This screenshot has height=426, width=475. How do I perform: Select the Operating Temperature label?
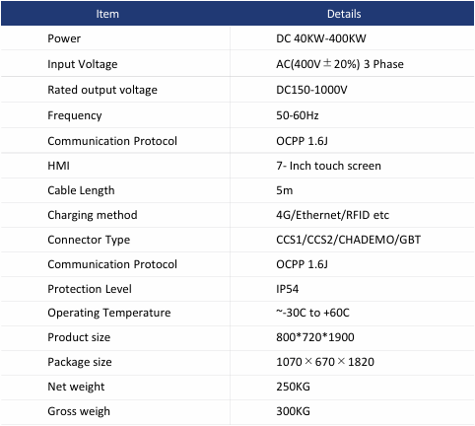(109, 313)
